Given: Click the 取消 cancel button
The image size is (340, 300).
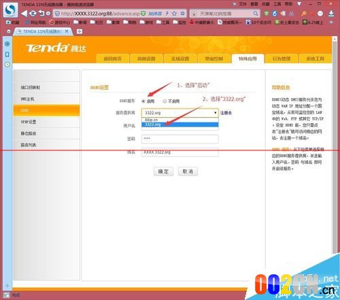Looking at the screenshot, I should point(188,171).
